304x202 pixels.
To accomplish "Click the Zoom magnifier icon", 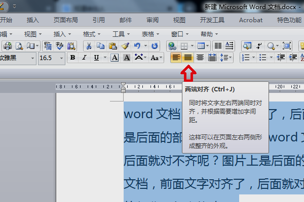I will pyautogui.click(x=271, y=46).
